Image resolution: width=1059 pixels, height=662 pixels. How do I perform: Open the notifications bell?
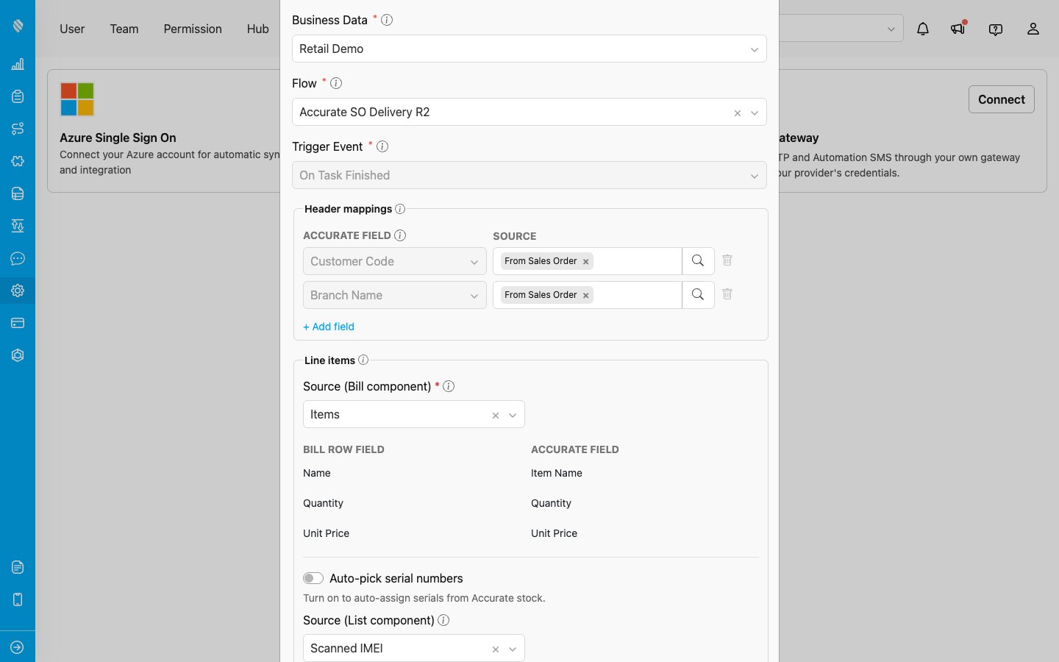pos(923,29)
